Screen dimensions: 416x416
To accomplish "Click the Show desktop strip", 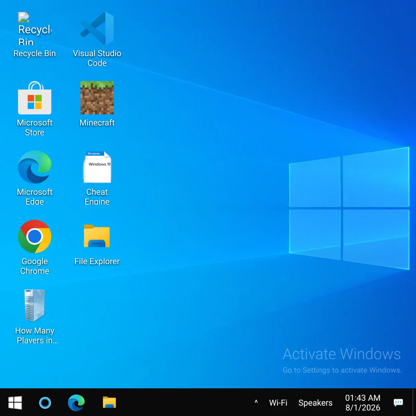I will (414, 402).
